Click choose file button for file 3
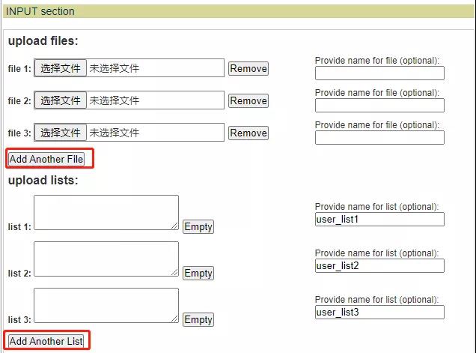The width and height of the screenshot is (476, 353). click(61, 133)
